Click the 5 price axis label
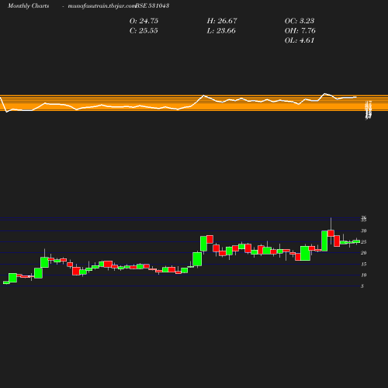The image size is (388, 388). [362, 286]
